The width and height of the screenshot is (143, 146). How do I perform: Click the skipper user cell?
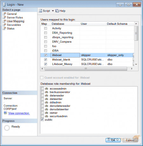click(x=93, y=55)
